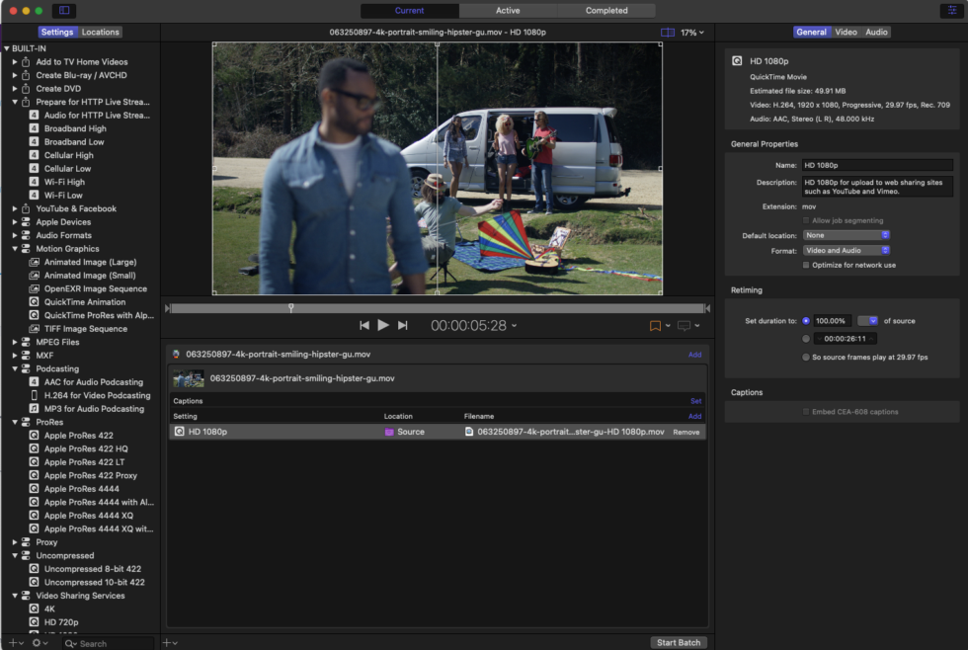This screenshot has height=650, width=968.
Task: Collapse the Motion Graphics group
Action: tap(15, 248)
